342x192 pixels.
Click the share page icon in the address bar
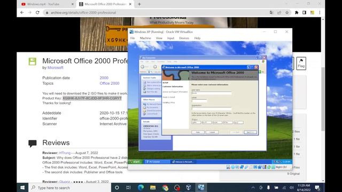coord(279,13)
